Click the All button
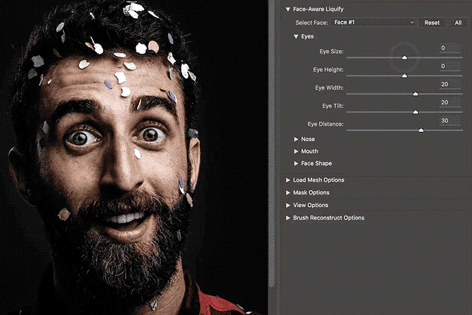This screenshot has height=315, width=472. [x=458, y=23]
